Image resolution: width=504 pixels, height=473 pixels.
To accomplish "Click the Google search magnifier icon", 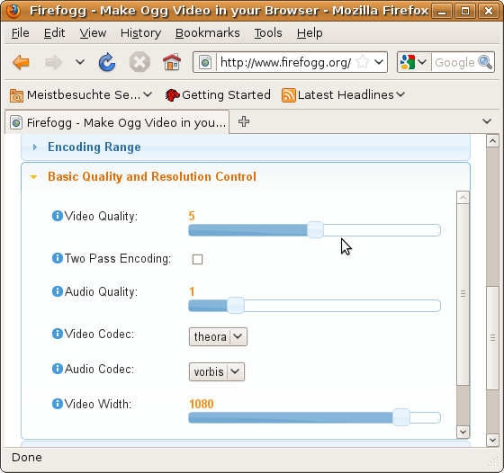I will tap(485, 62).
